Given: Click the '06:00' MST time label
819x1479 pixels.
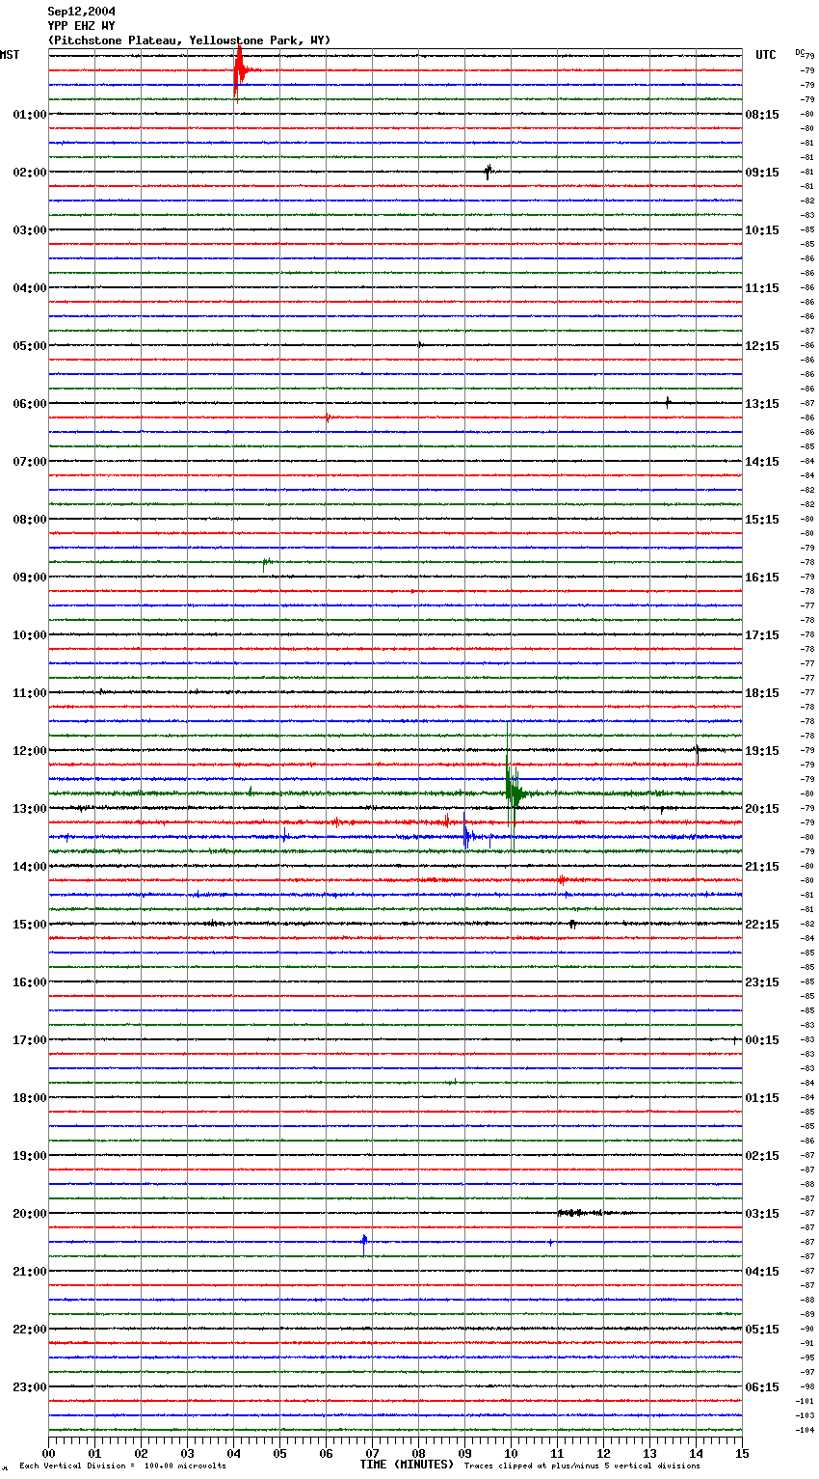Looking at the screenshot, I should coord(30,404).
